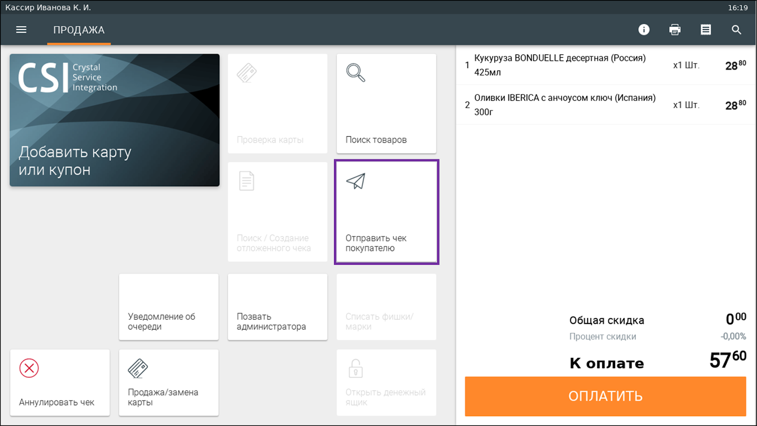Click the -0,00% discount percent value
The image size is (757, 426).
pyautogui.click(x=733, y=336)
